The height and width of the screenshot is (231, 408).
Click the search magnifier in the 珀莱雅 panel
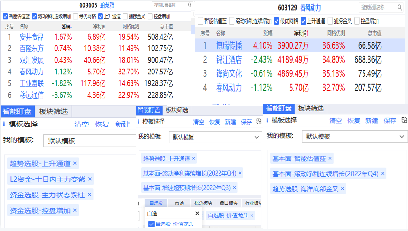click(190, 5)
